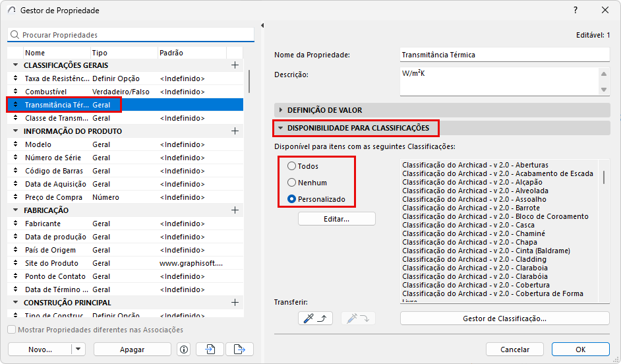The image size is (621, 364).
Task: Collapse left panel with the small arrow
Action: (x=262, y=25)
